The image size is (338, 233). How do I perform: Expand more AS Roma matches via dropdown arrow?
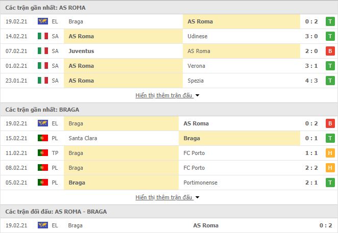coord(197,95)
